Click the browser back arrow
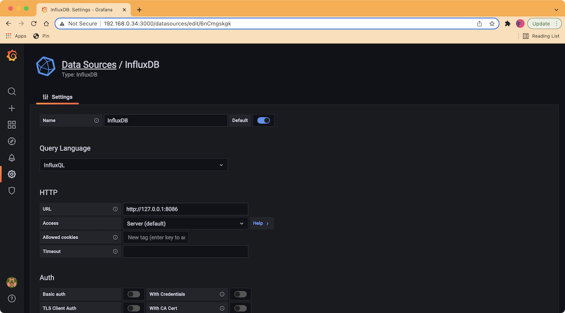 (x=9, y=24)
